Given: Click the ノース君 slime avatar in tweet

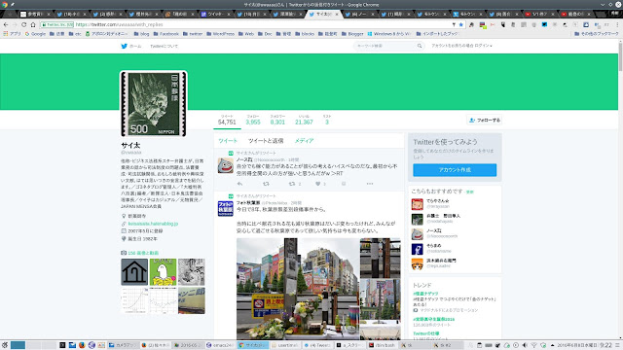Looking at the screenshot, I should point(225,165).
